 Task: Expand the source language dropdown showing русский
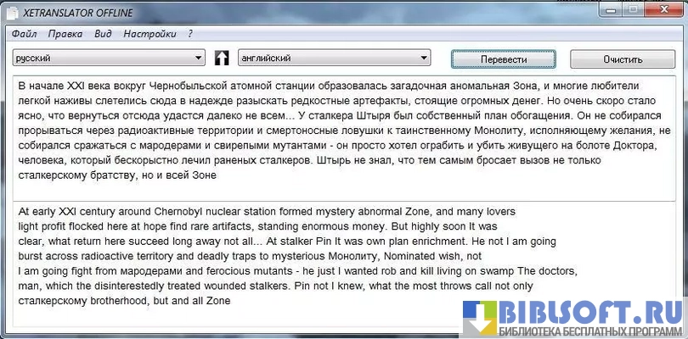coord(200,58)
